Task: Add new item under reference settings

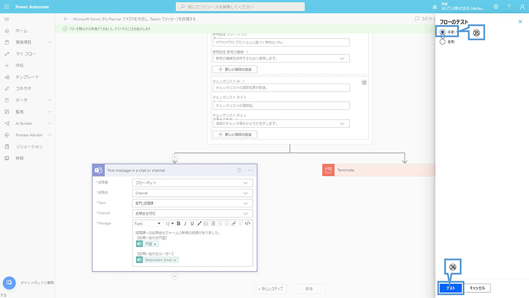Action: point(235,69)
